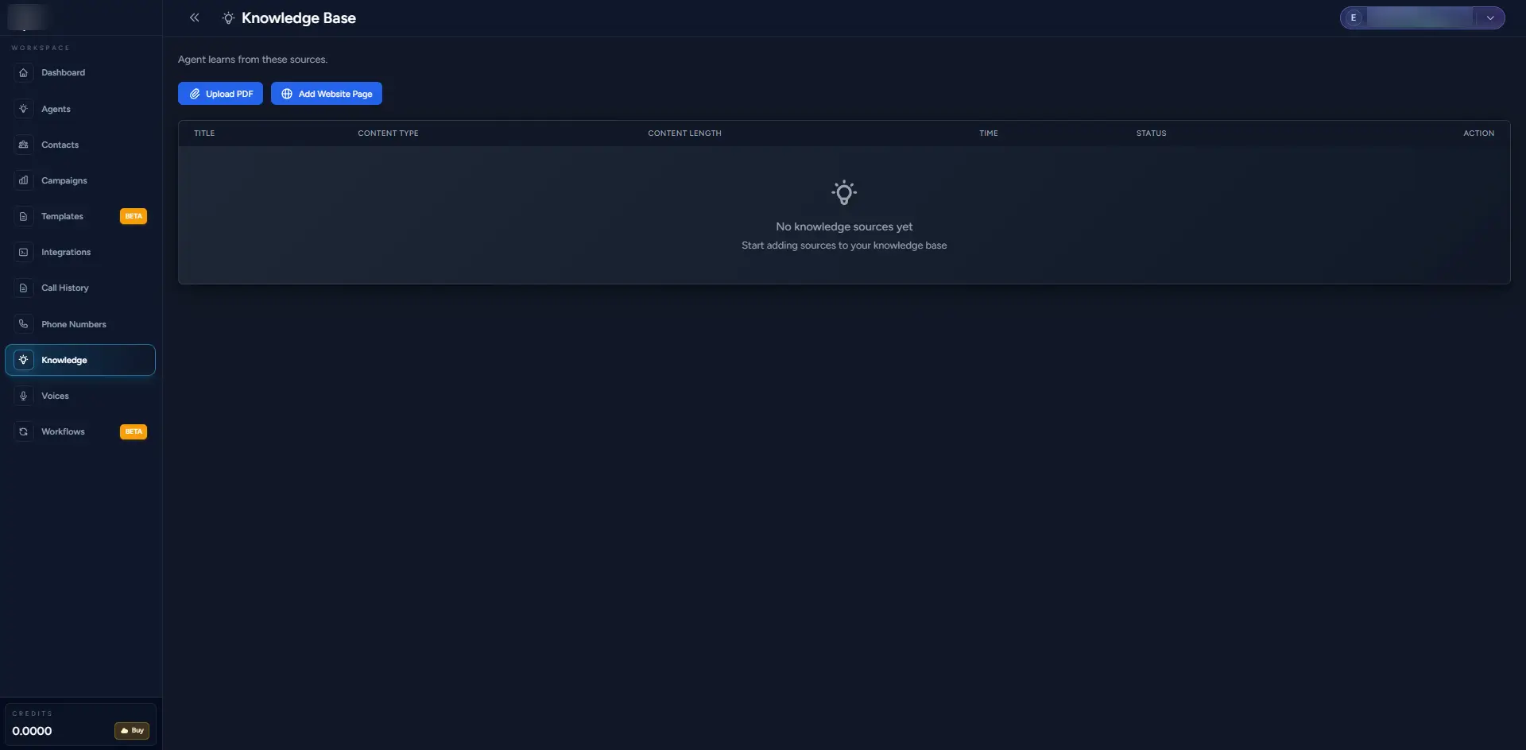Collapse the sidebar with double-chevron
Screen dimensions: 1526x750
tap(194, 17)
